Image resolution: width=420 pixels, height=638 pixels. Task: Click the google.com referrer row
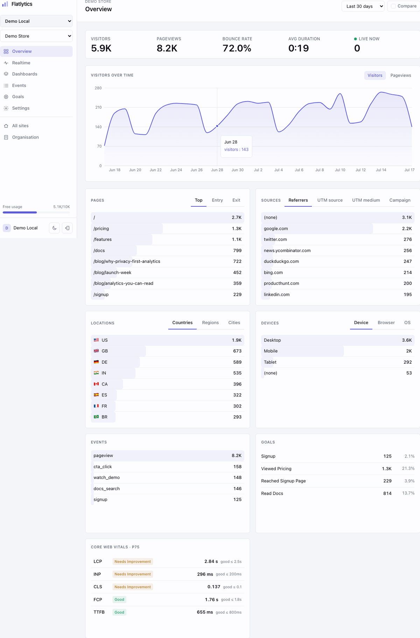pyautogui.click(x=338, y=229)
